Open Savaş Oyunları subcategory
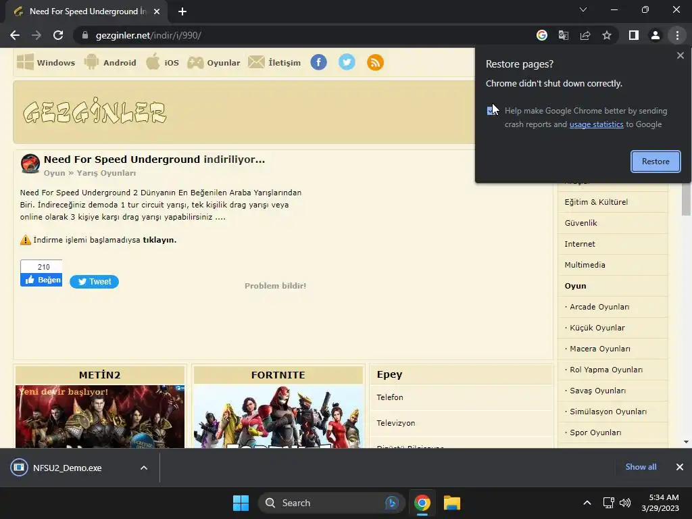 612,391
